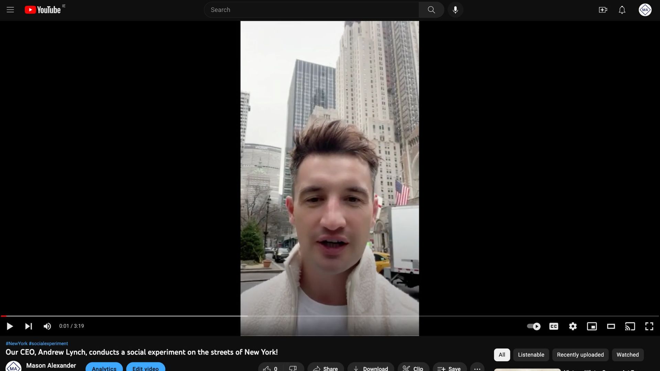The image size is (660, 371).
Task: Enter full screen mode
Action: tap(649, 326)
